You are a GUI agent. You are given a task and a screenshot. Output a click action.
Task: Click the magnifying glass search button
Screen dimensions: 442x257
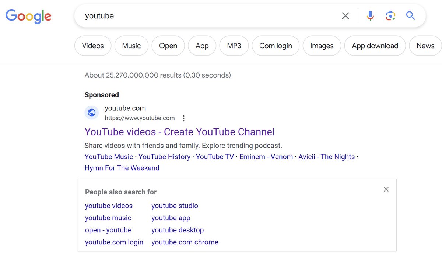click(410, 15)
